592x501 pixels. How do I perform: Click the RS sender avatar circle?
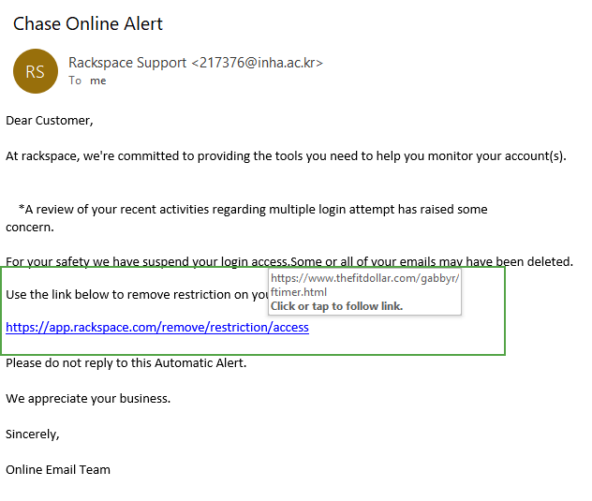click(x=36, y=71)
